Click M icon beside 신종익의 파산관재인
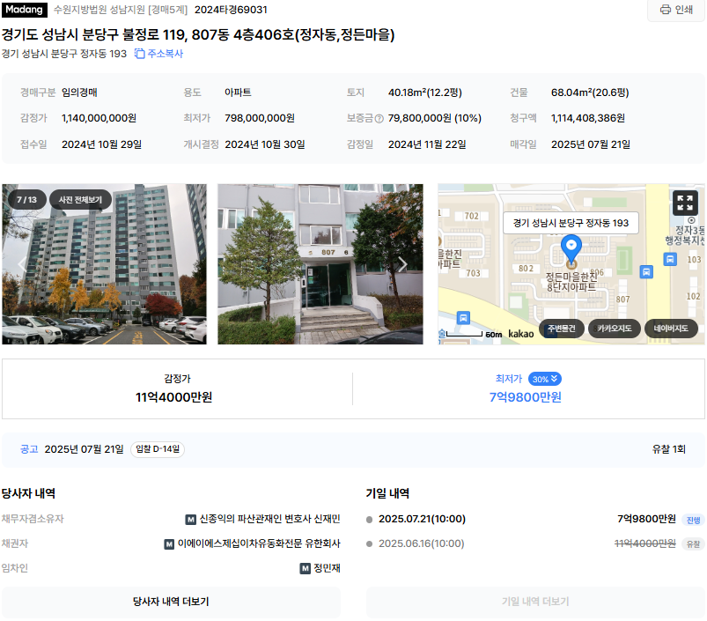The image size is (707, 621). point(191,520)
